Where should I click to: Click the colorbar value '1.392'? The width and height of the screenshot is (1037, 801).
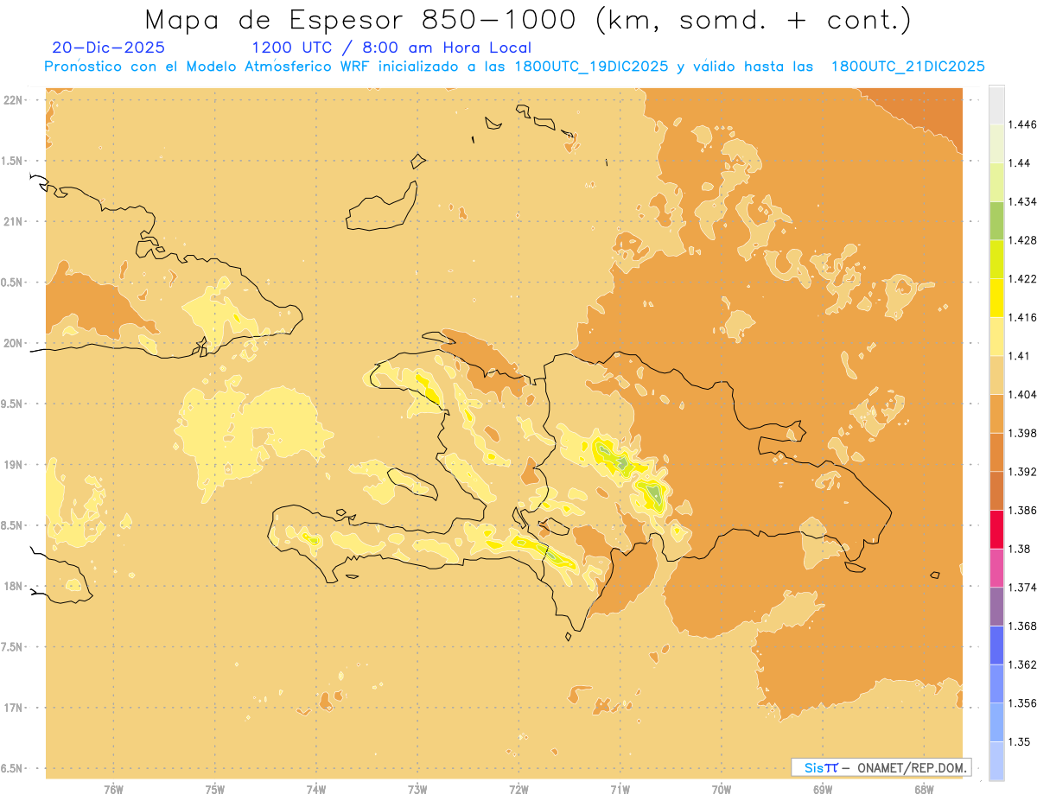pos(1022,472)
